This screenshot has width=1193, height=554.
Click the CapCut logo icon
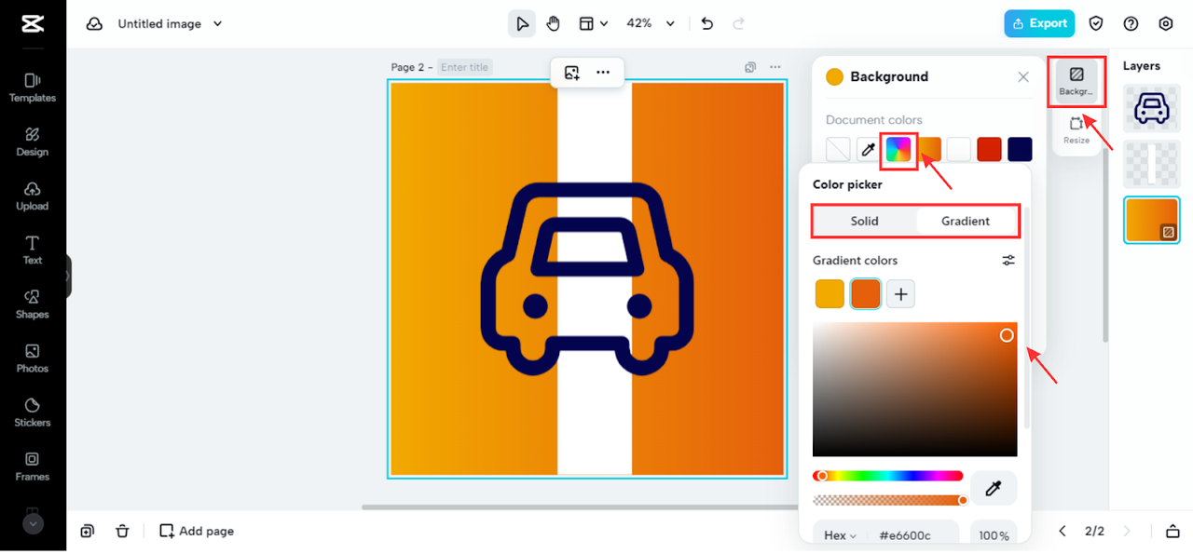tap(33, 24)
